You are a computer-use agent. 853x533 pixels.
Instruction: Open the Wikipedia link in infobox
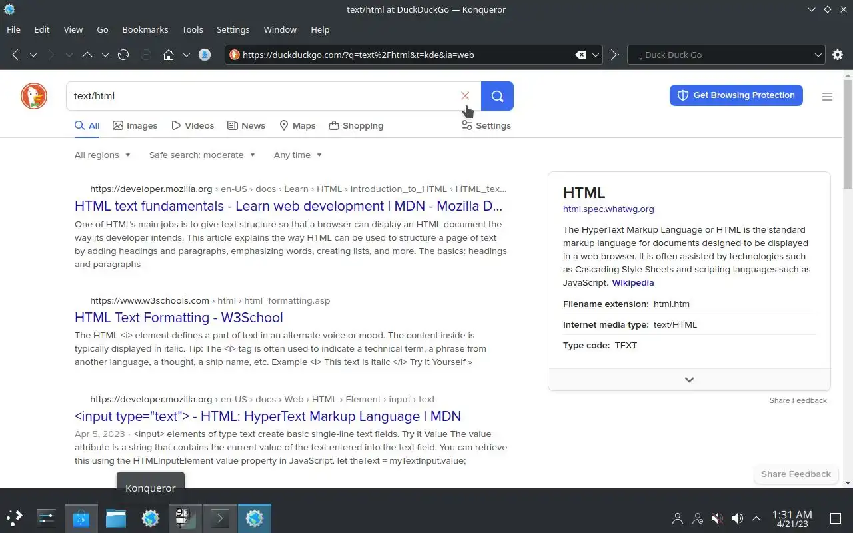[x=633, y=282]
